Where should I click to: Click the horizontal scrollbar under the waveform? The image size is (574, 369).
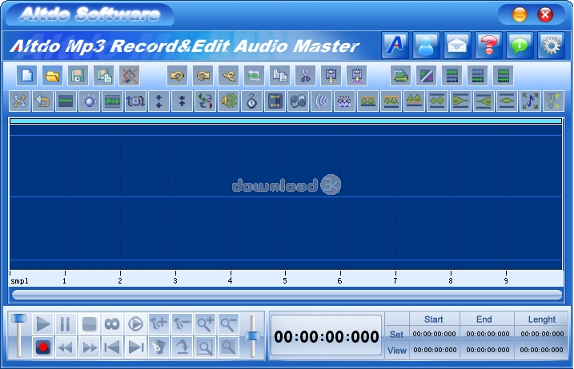tap(287, 295)
